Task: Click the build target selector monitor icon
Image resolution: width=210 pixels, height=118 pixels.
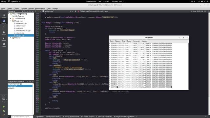Action: pyautogui.click(x=4, y=99)
